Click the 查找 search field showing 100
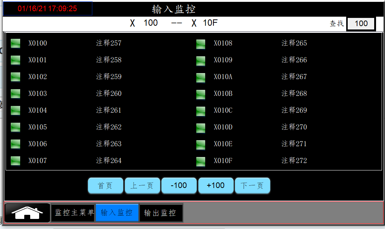 (361, 24)
